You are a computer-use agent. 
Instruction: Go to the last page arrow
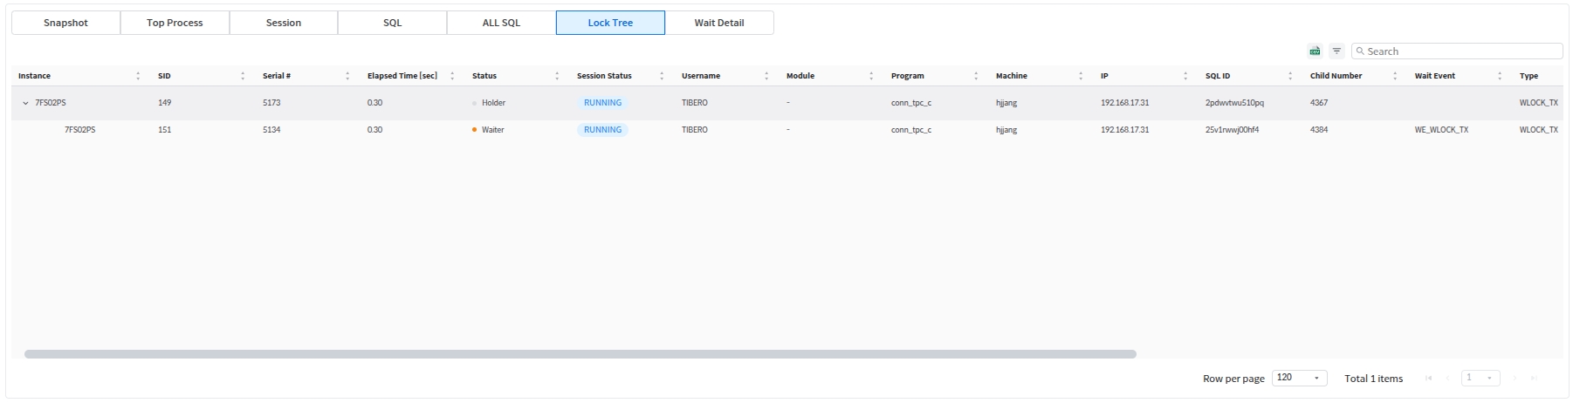(x=1535, y=378)
